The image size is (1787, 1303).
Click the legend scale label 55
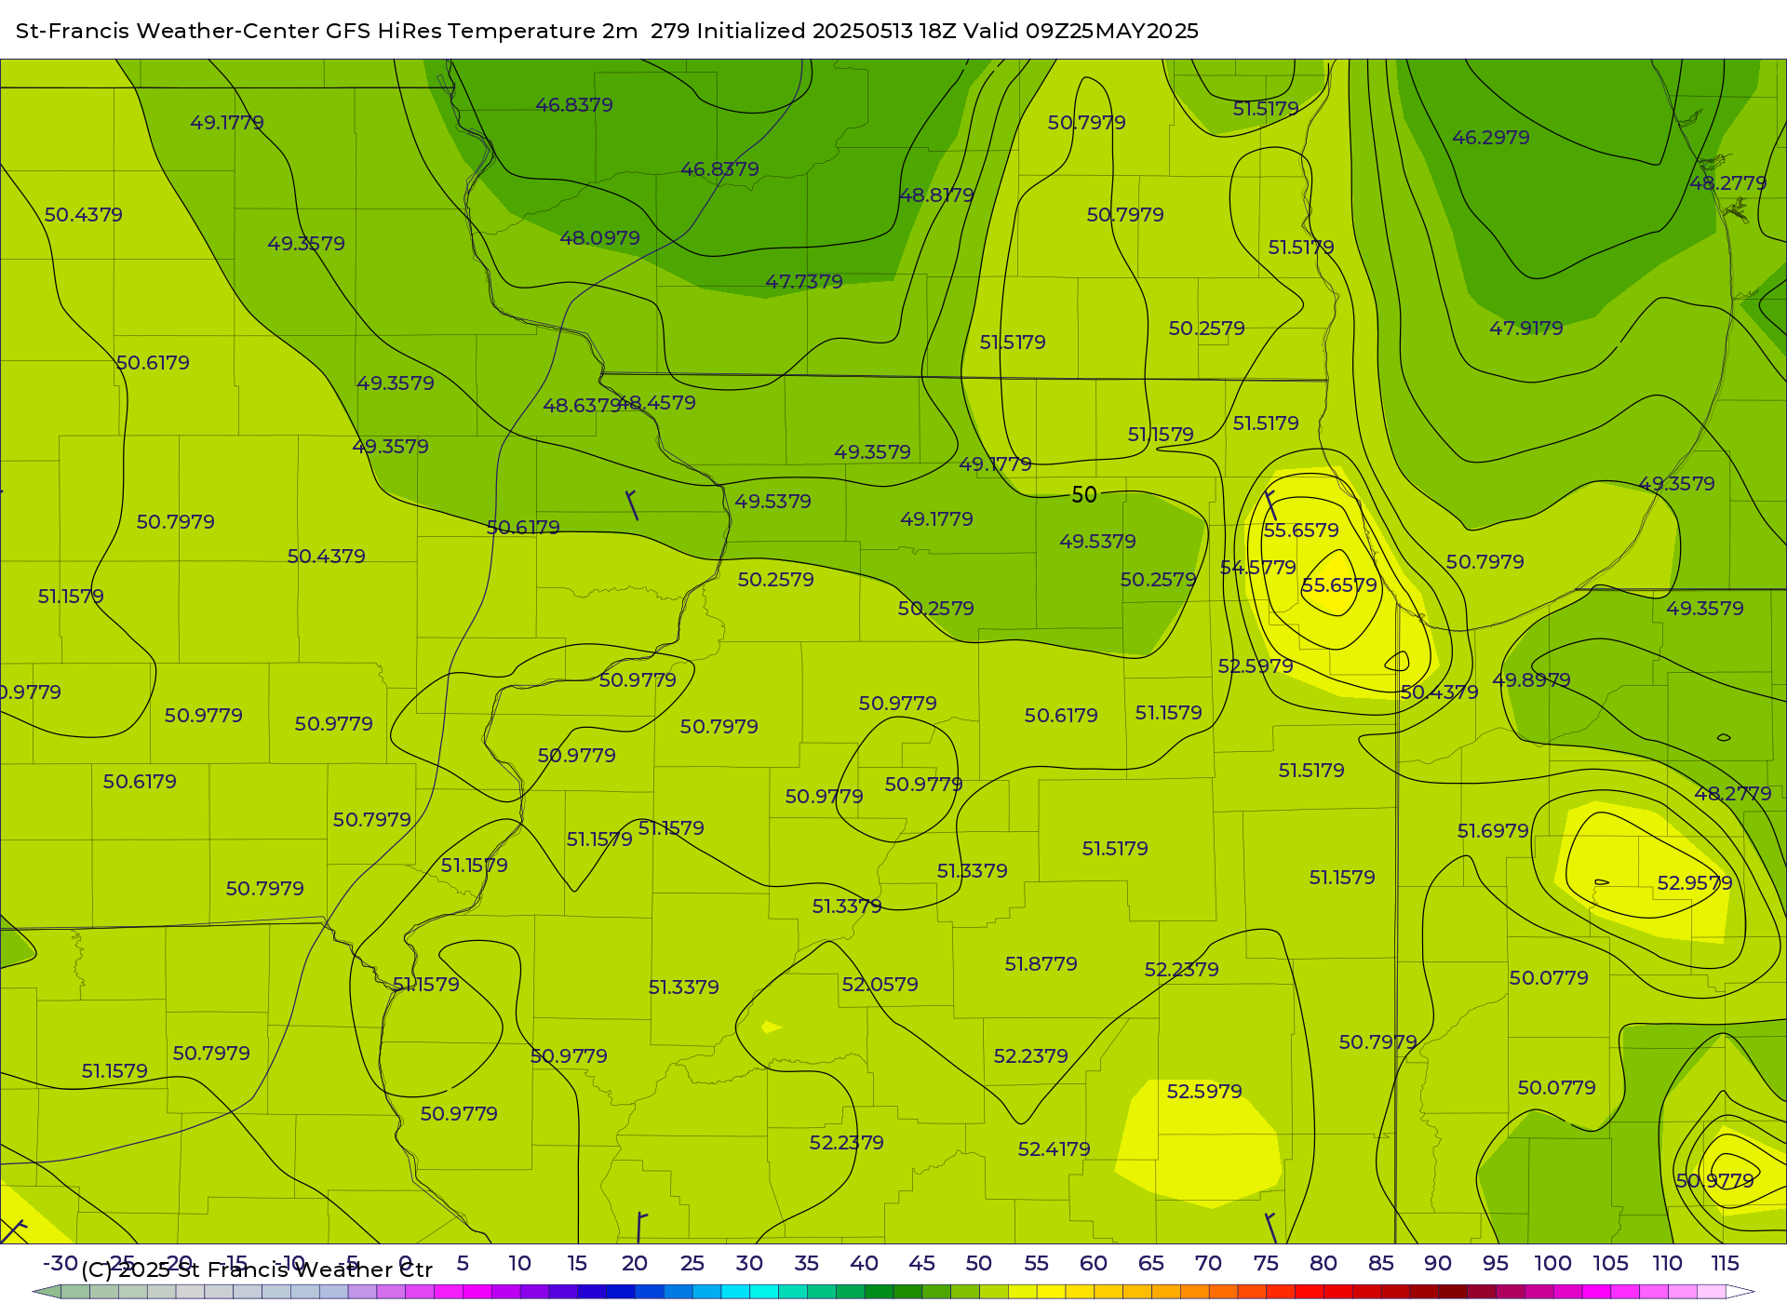[x=1036, y=1264]
